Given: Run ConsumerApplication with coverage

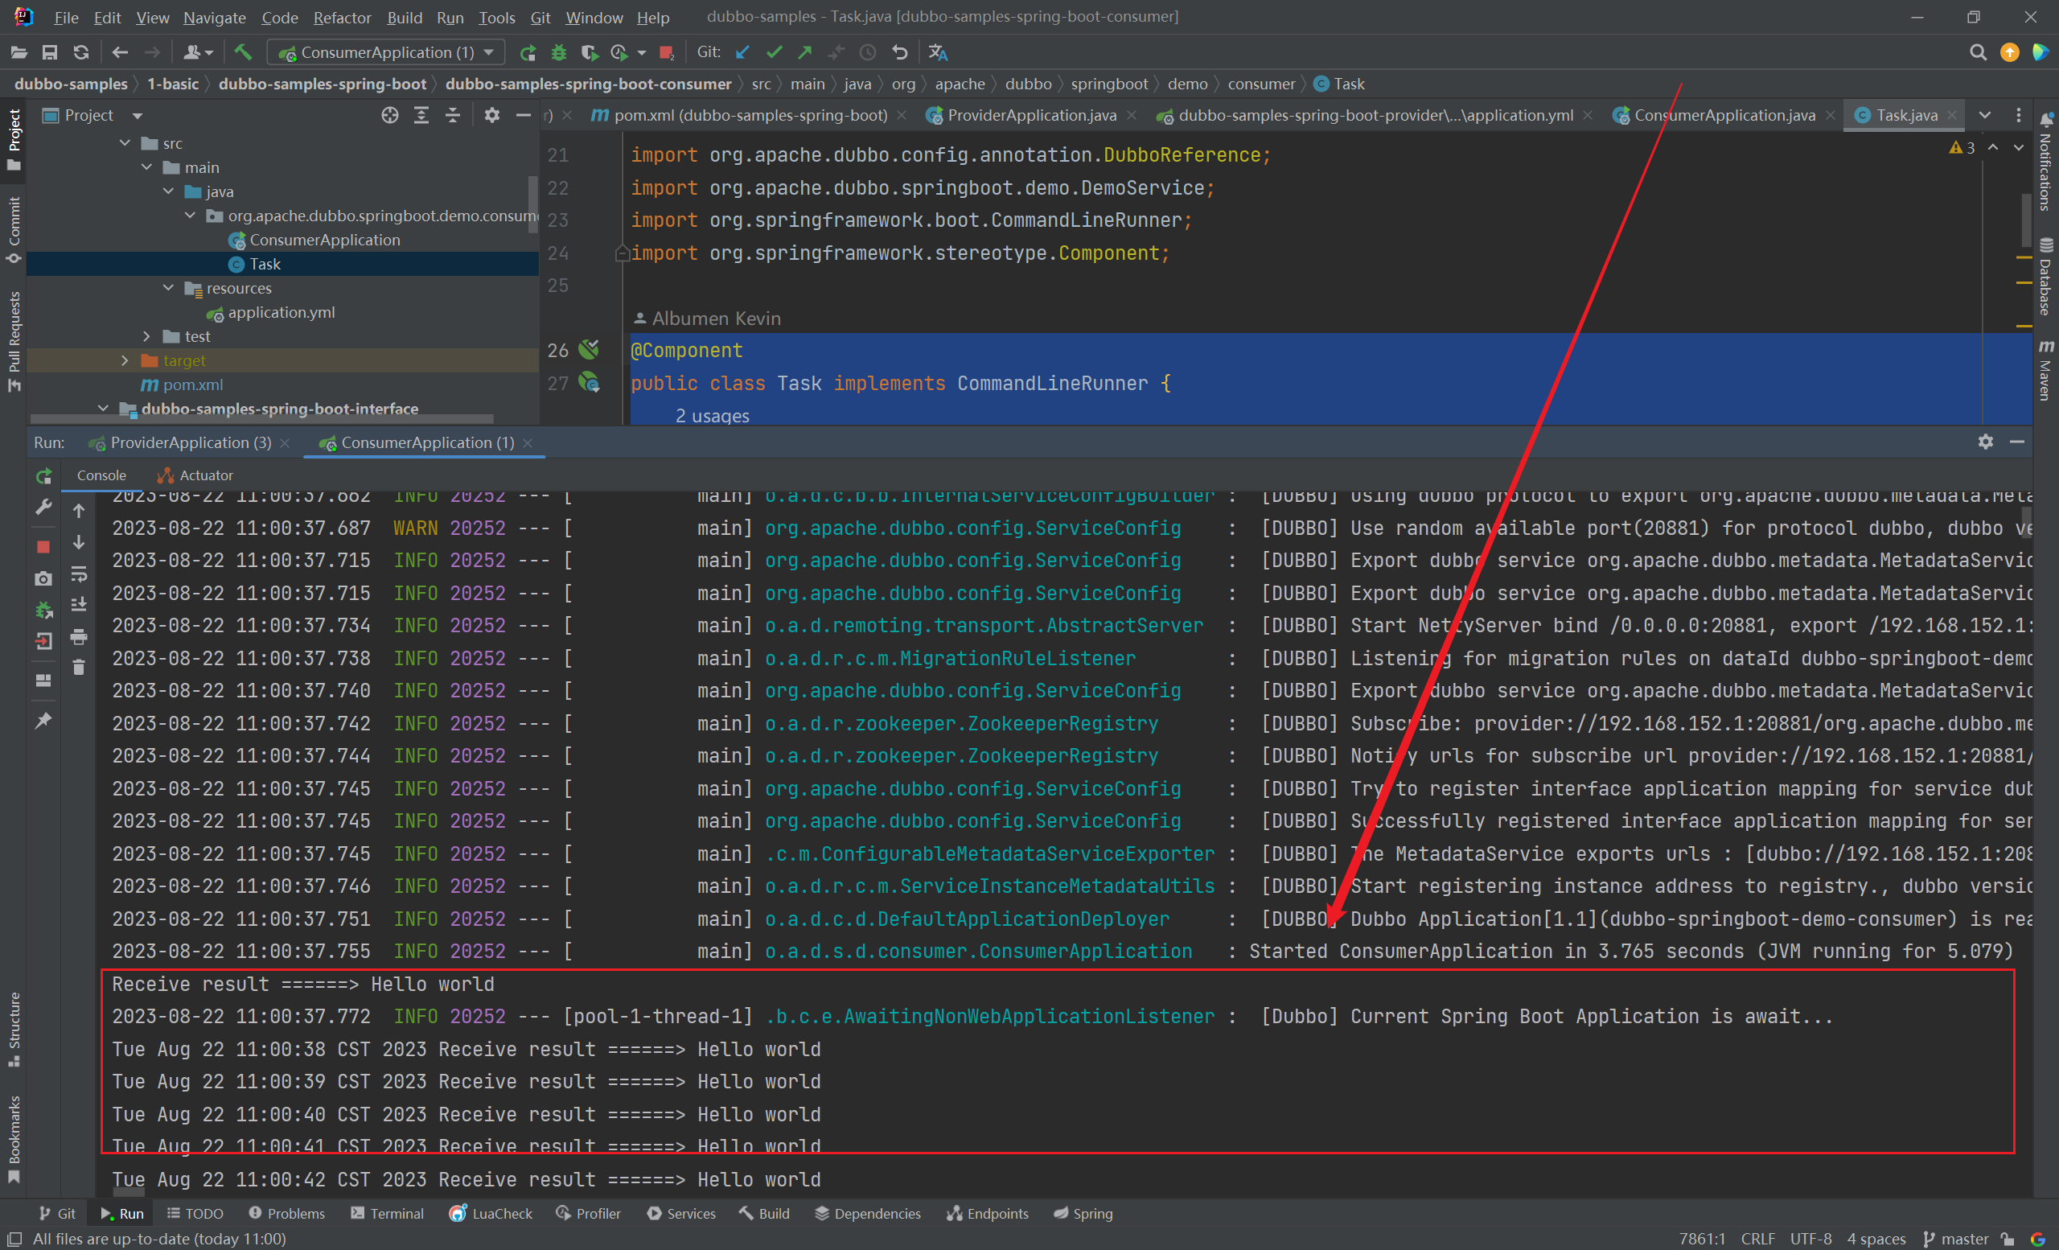Looking at the screenshot, I should [590, 52].
